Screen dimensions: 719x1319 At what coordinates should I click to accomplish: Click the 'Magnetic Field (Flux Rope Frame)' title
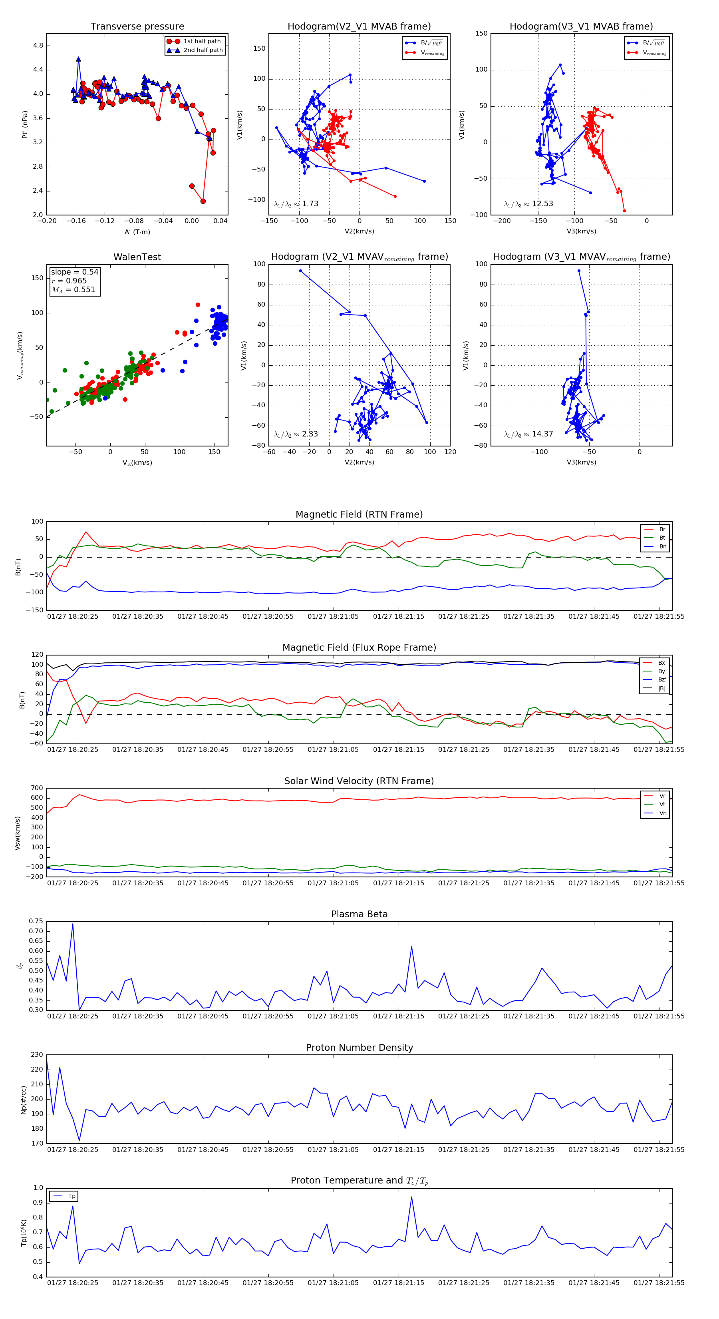(359, 647)
